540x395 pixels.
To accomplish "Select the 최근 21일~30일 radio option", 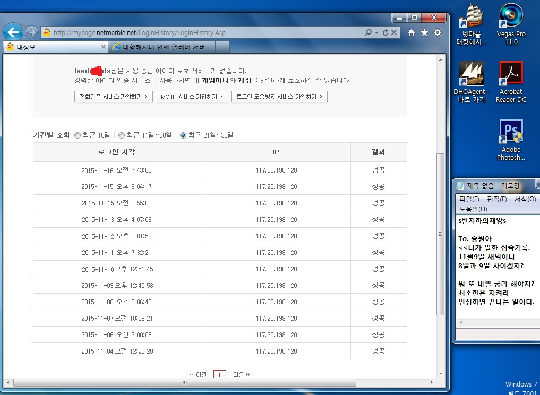I will pyautogui.click(x=183, y=135).
